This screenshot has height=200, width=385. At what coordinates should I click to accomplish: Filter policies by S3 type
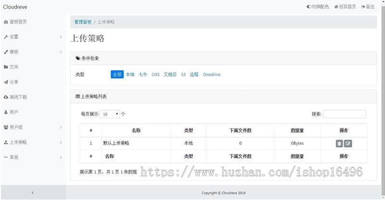183,75
